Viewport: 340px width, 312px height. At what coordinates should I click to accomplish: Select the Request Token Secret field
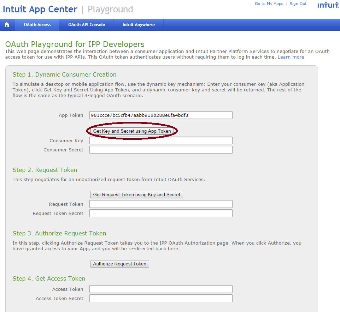(x=161, y=213)
